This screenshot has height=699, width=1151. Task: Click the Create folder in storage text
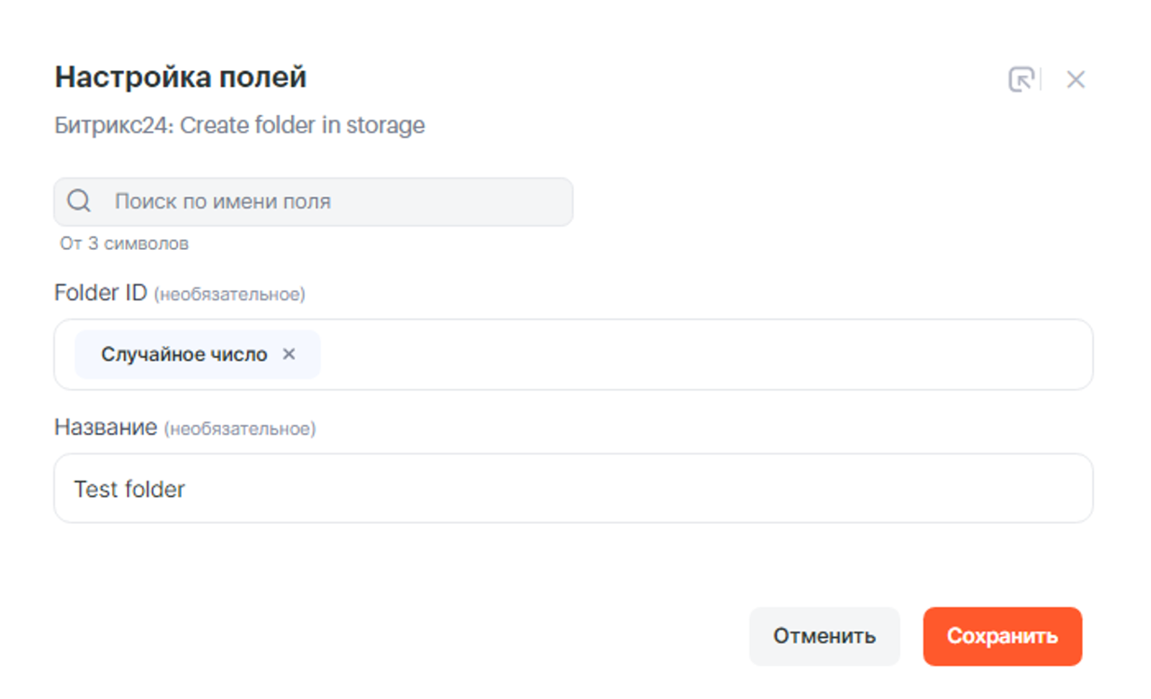[303, 125]
